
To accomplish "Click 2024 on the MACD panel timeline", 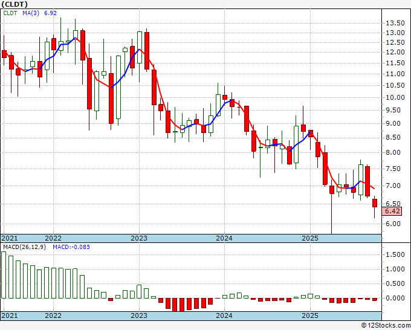I will tap(224, 315).
